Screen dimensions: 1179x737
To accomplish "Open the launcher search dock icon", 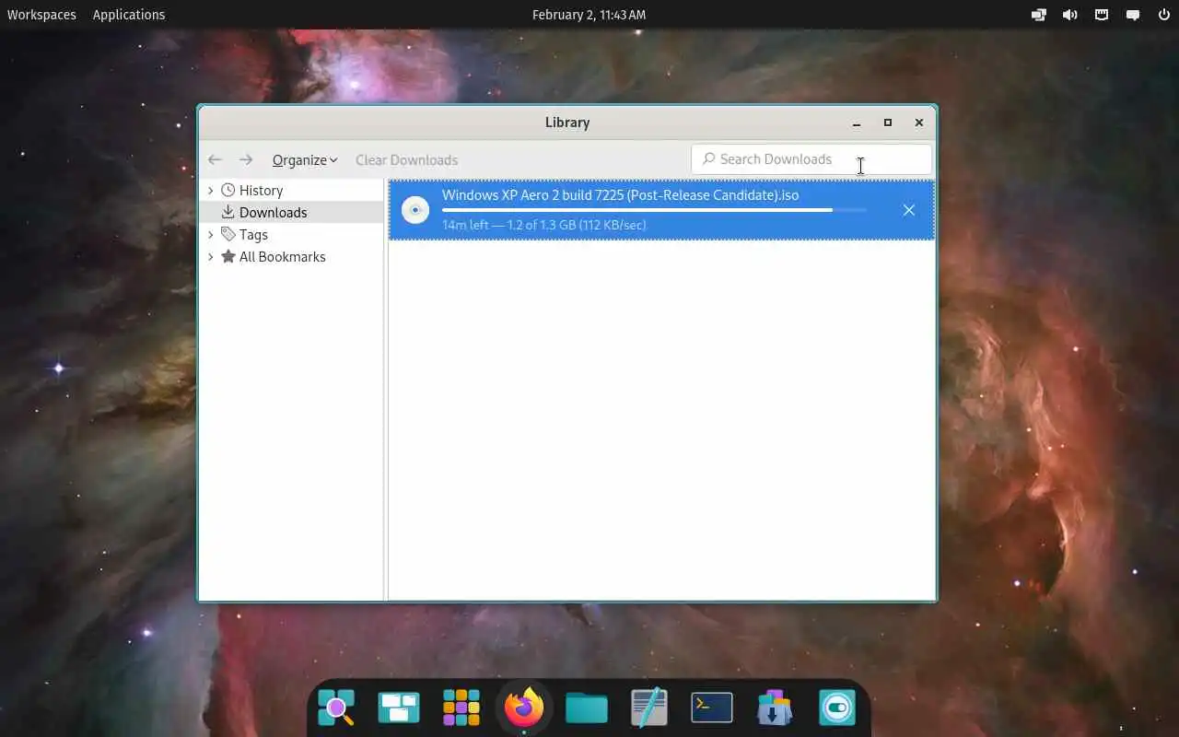I will pos(336,708).
